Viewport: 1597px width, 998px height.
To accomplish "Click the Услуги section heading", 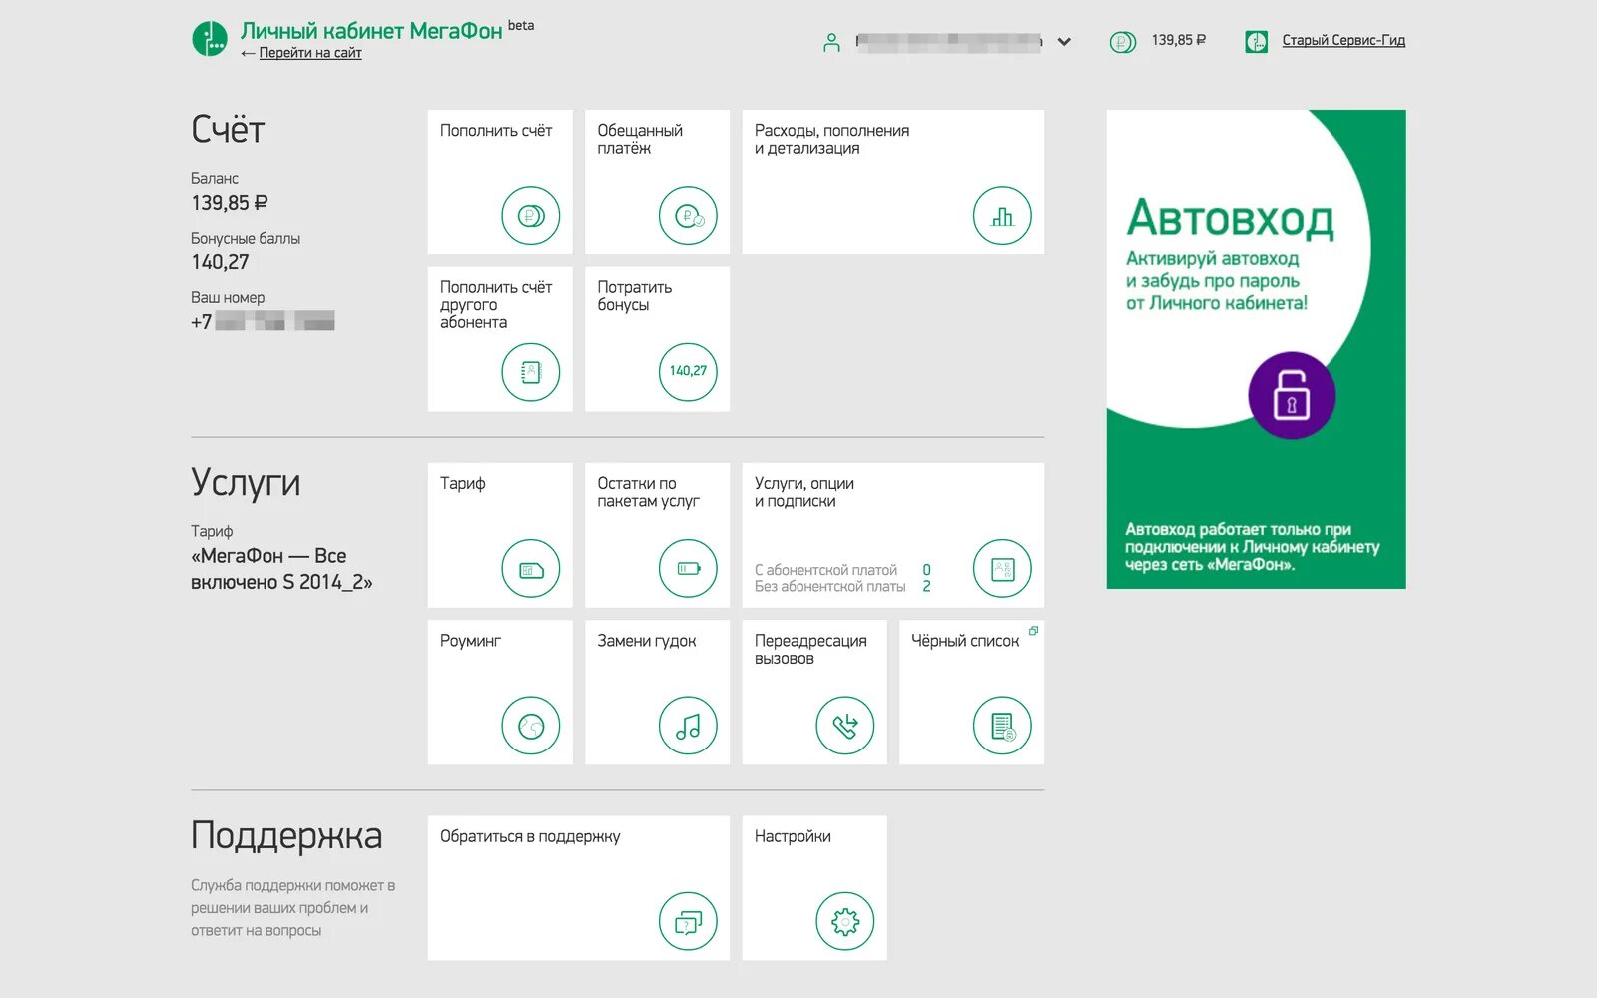I will coord(246,483).
